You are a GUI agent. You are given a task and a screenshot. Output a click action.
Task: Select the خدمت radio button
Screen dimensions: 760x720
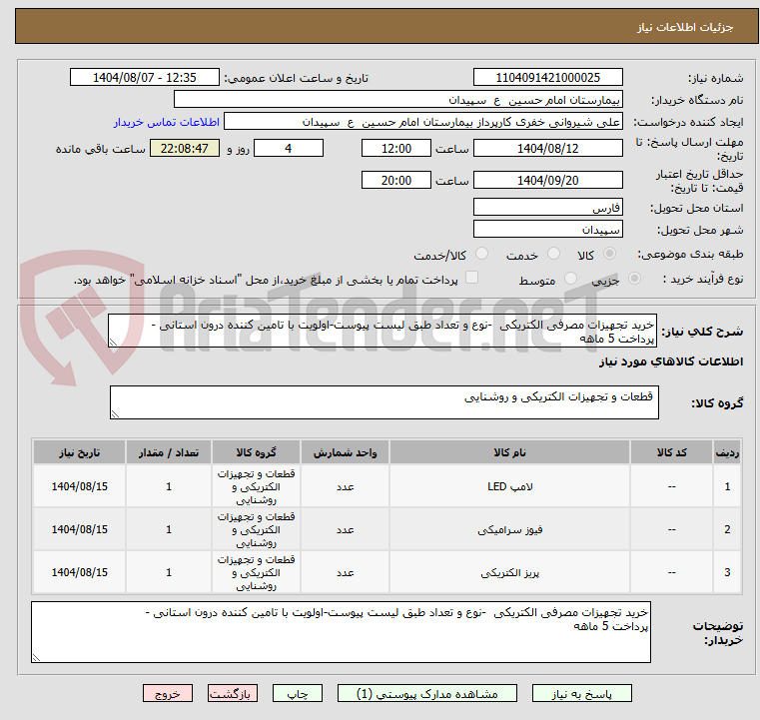click(x=553, y=254)
